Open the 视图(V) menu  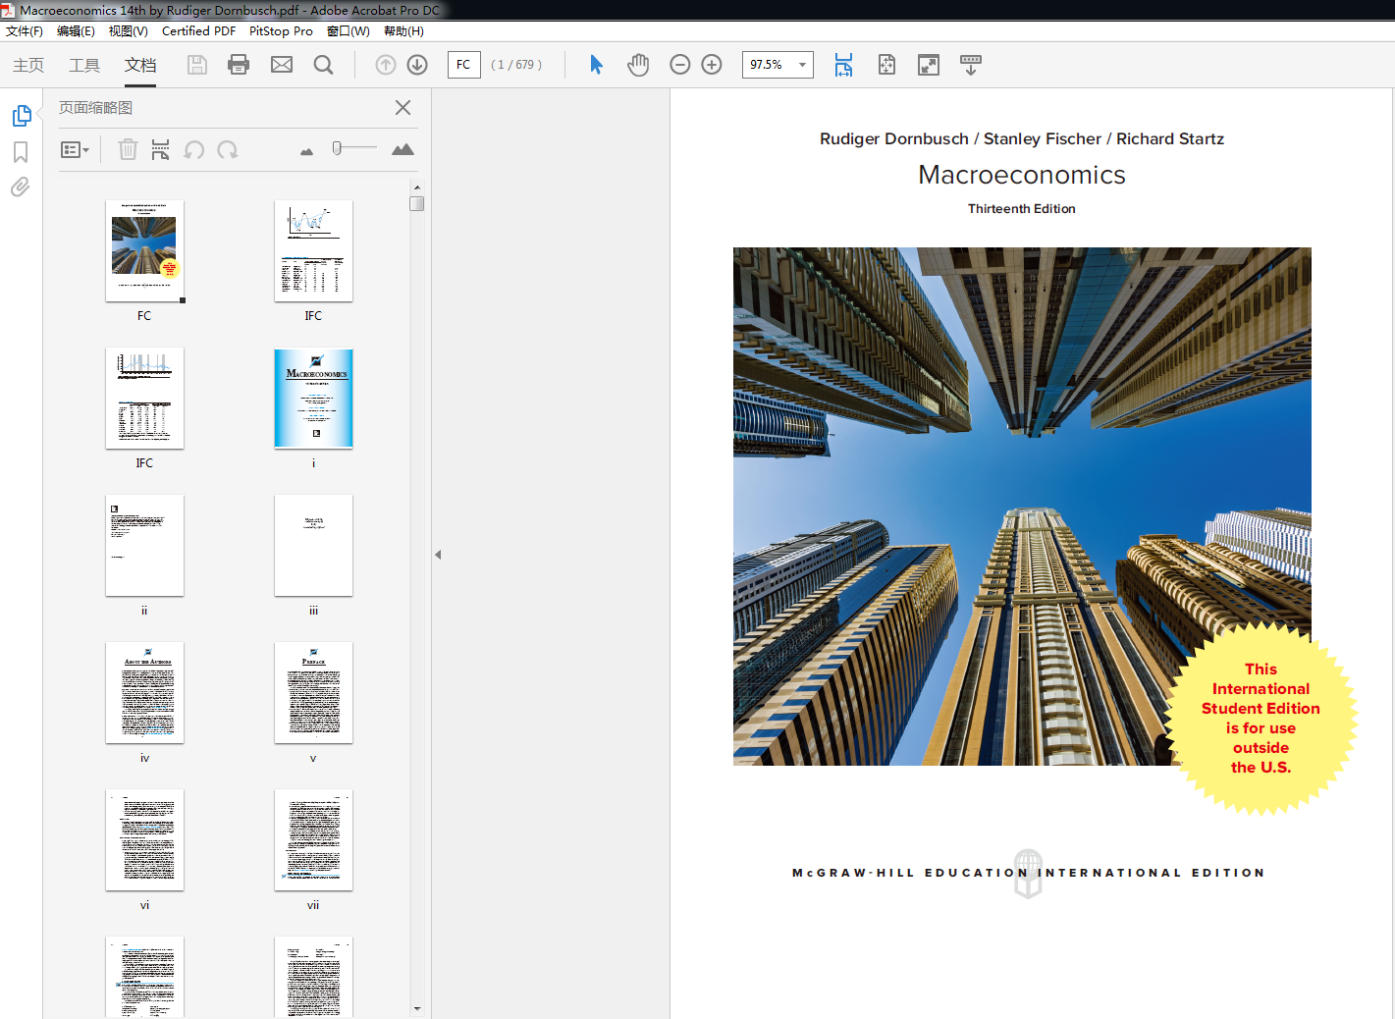click(129, 31)
